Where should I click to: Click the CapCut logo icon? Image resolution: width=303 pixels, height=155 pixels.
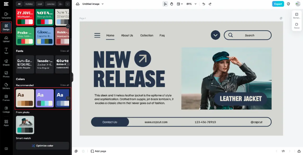6,4
